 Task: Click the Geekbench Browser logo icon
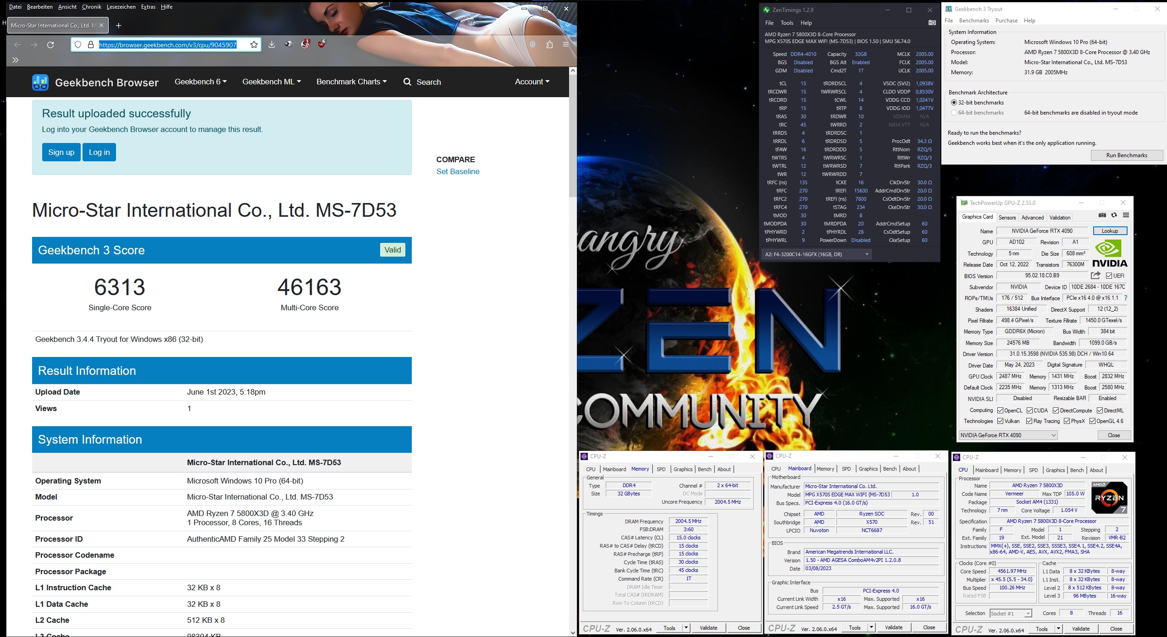pyautogui.click(x=40, y=82)
